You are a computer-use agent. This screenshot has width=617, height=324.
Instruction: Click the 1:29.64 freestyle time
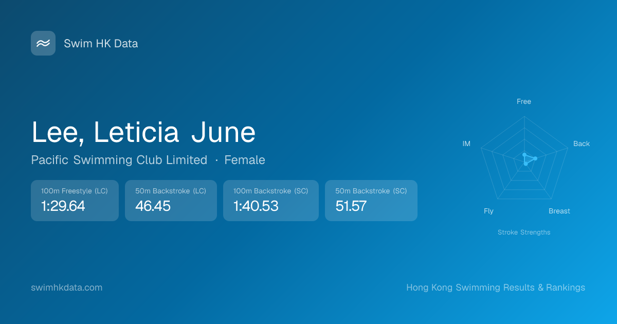tap(63, 206)
